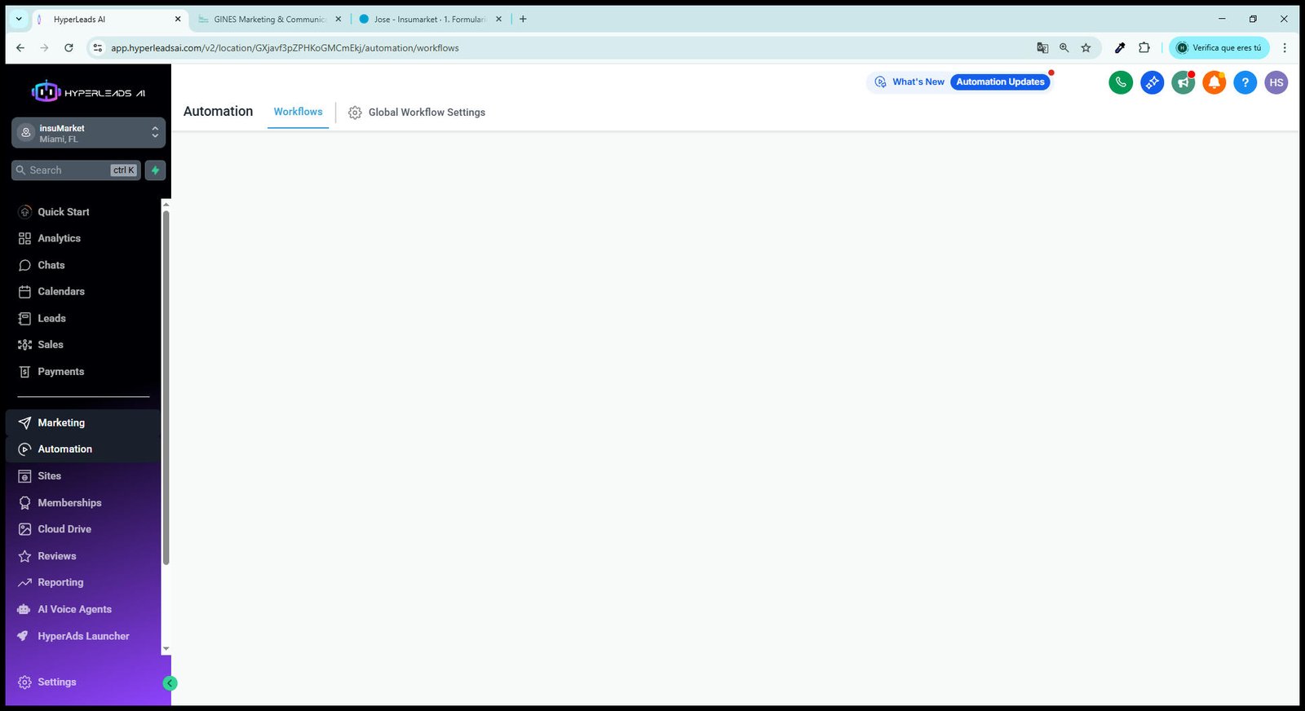Image resolution: width=1305 pixels, height=711 pixels.
Task: Open the blue sparkle AI assistant icon
Action: (x=1152, y=82)
